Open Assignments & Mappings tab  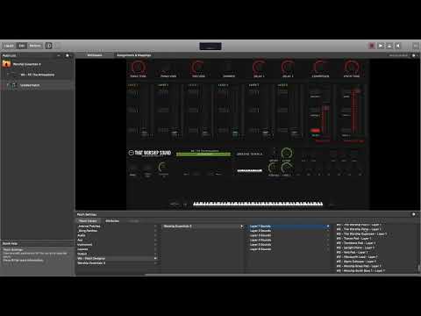click(x=134, y=55)
